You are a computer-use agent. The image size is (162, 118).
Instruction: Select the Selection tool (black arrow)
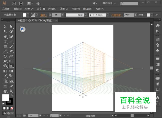click(x=5, y=27)
